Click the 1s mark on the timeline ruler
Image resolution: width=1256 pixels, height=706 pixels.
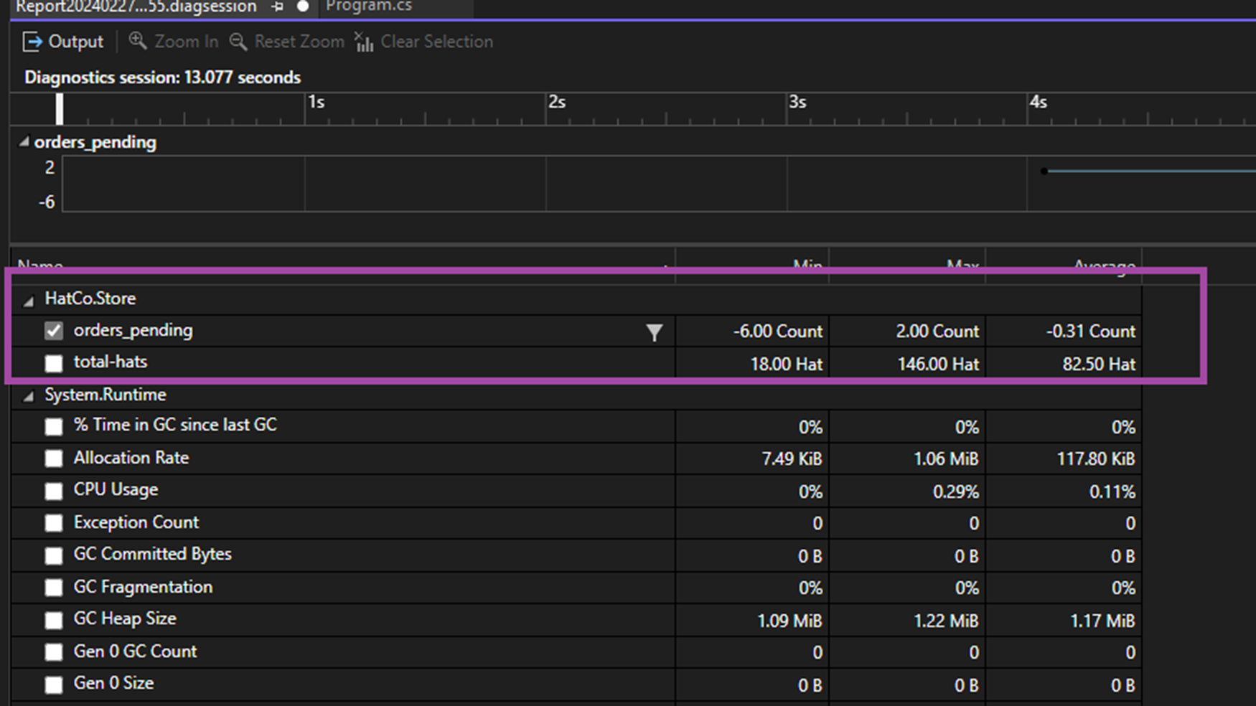317,102
